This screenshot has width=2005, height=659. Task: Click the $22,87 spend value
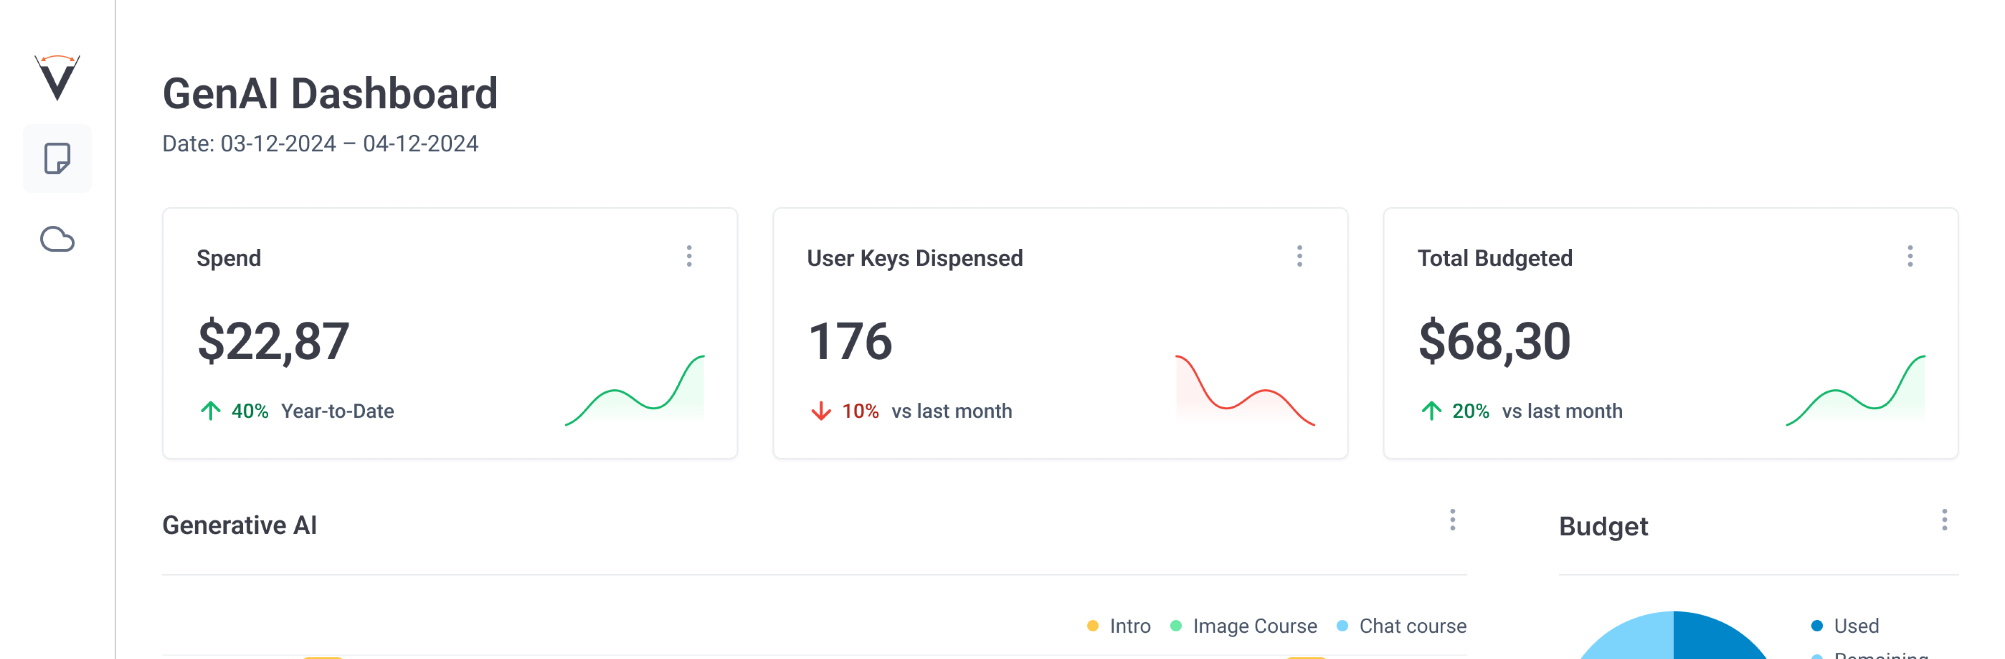(273, 341)
